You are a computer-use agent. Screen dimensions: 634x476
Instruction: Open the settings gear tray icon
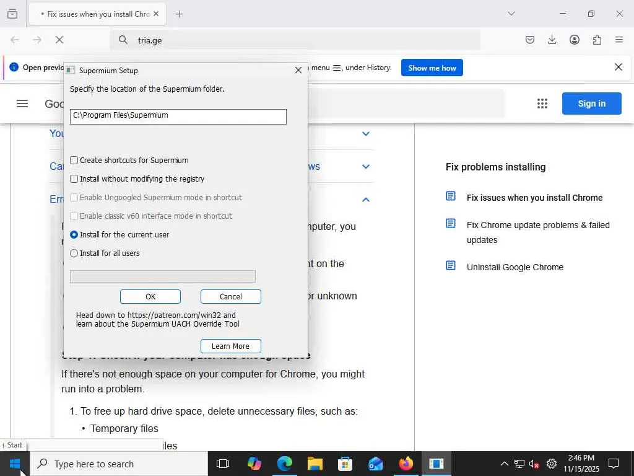click(x=552, y=464)
